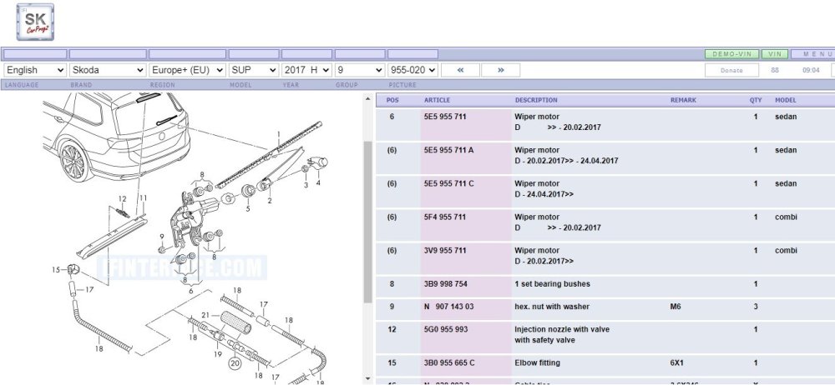Click the counter value 88
The image size is (835, 385).
(x=775, y=70)
